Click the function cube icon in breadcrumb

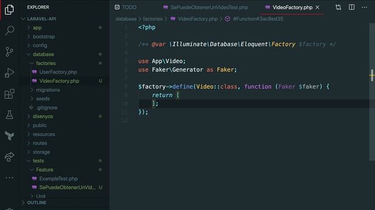(227, 19)
